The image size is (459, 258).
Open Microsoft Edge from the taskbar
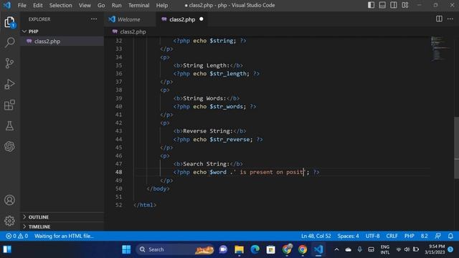point(255,249)
